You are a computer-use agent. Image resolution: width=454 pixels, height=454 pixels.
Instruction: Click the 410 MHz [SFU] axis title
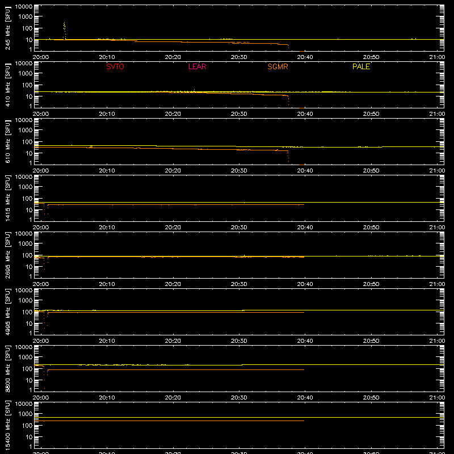(8, 85)
